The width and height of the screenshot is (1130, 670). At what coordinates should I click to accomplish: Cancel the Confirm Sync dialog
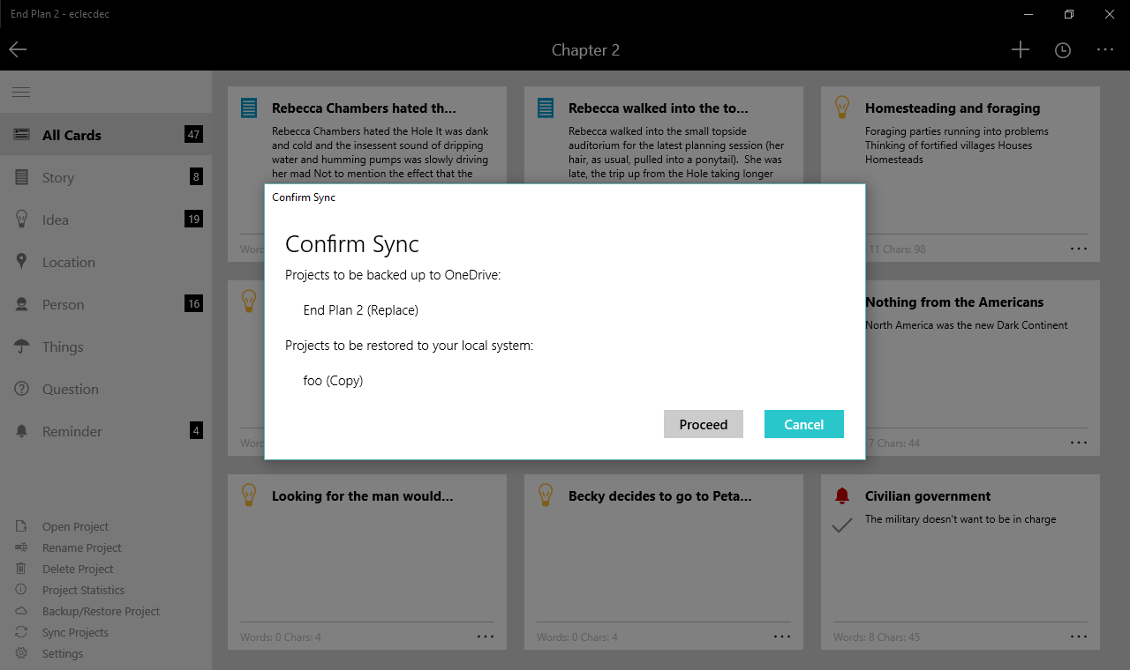pyautogui.click(x=803, y=424)
